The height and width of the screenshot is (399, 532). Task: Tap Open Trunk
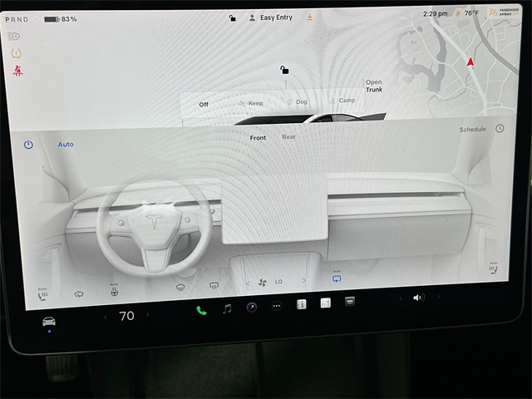(374, 86)
